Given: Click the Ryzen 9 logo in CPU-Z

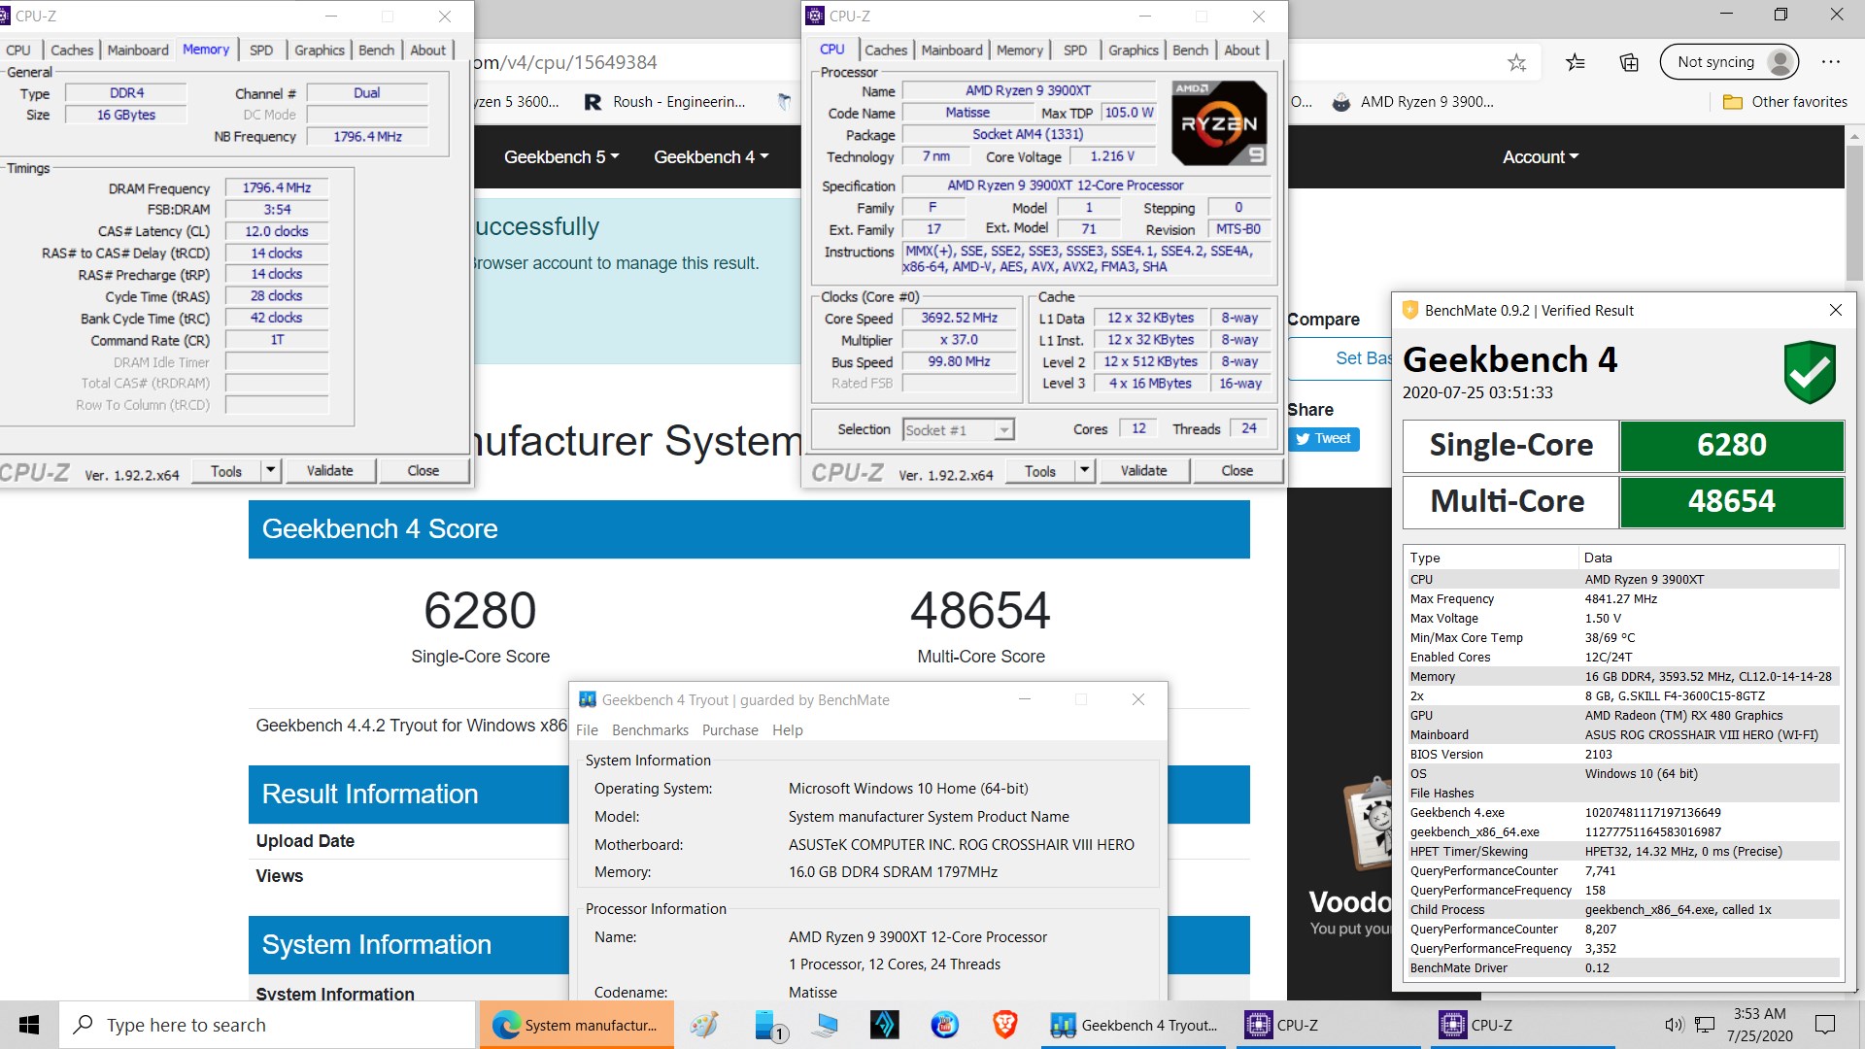Looking at the screenshot, I should point(1219,123).
